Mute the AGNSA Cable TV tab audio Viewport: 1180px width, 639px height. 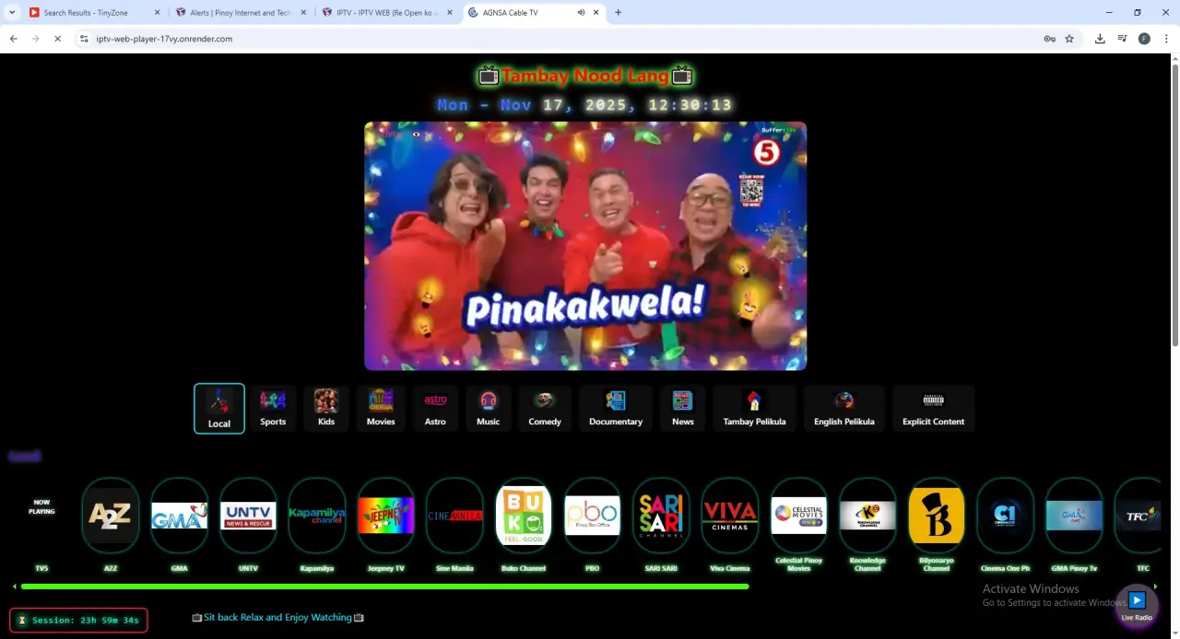(x=581, y=13)
